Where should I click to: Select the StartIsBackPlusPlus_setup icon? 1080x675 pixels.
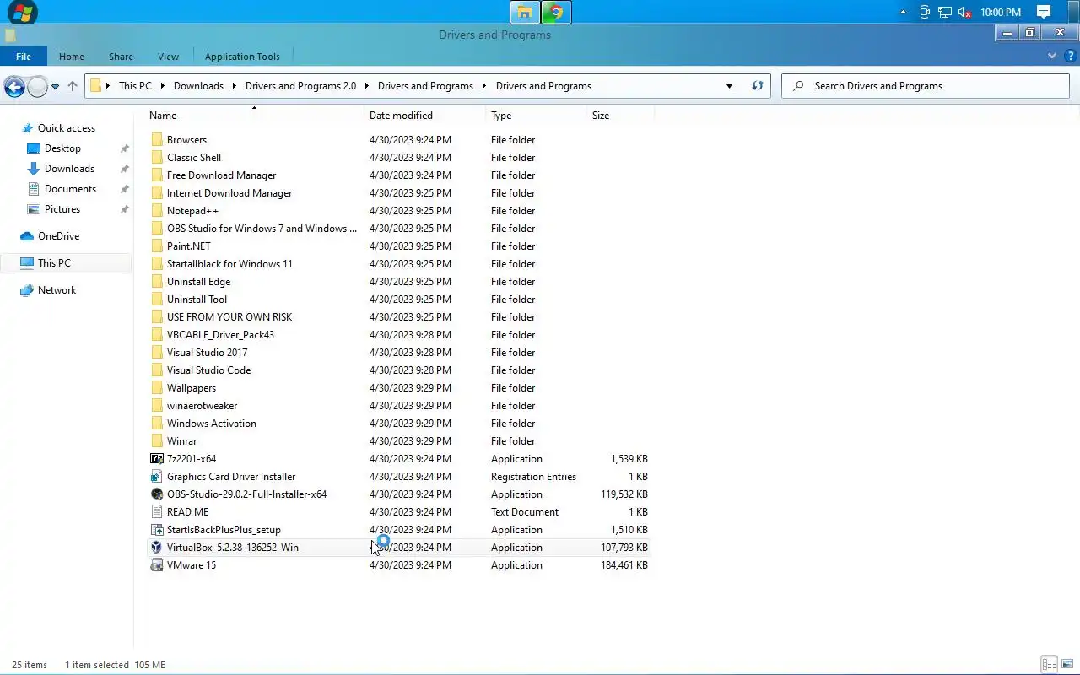pos(157,530)
